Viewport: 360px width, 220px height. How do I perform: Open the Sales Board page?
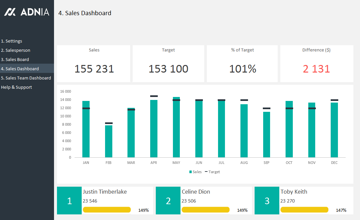tap(15, 60)
